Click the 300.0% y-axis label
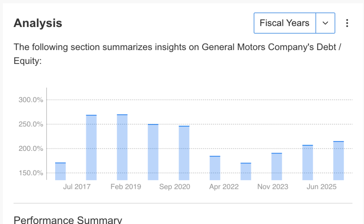The image size is (364, 224). click(x=31, y=100)
